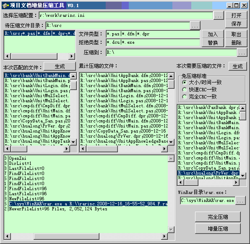Click right arrow of the log pane scrollbar
This screenshot has height=244, width=250.
(164, 236)
